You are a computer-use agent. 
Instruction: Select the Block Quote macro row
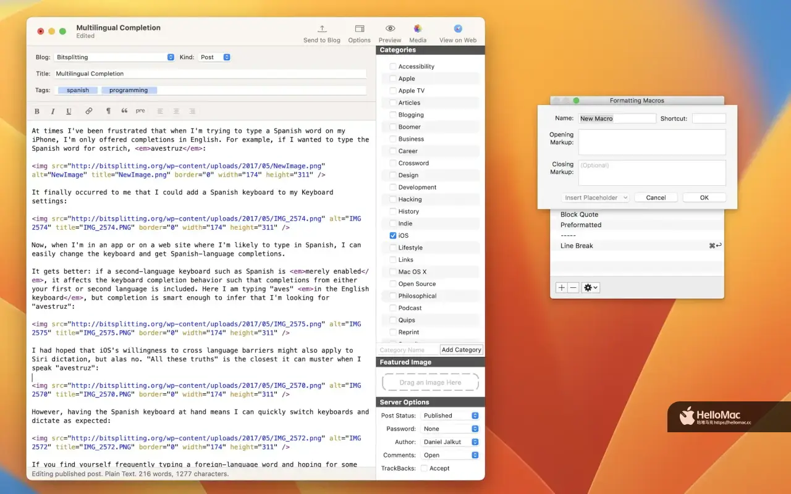(637, 214)
